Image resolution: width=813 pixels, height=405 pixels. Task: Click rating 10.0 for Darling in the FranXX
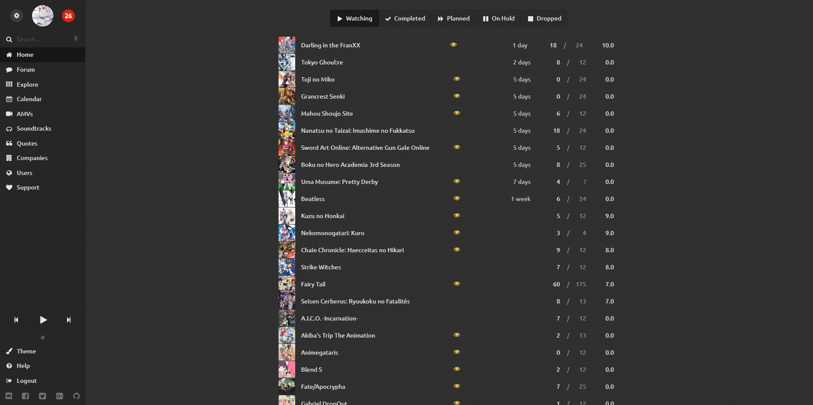click(608, 45)
